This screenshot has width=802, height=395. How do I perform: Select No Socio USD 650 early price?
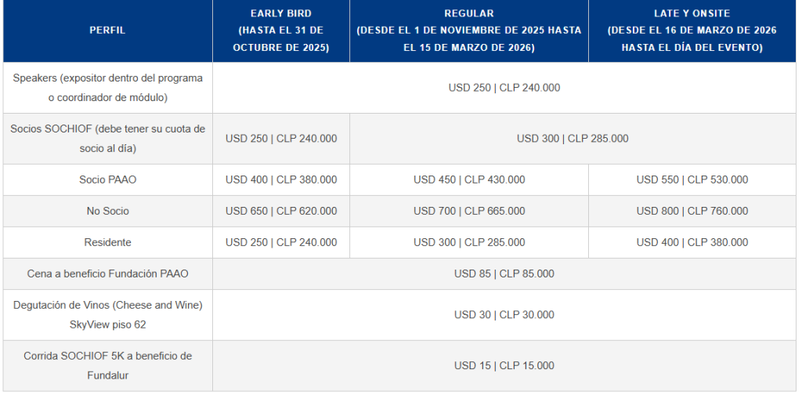click(x=281, y=211)
